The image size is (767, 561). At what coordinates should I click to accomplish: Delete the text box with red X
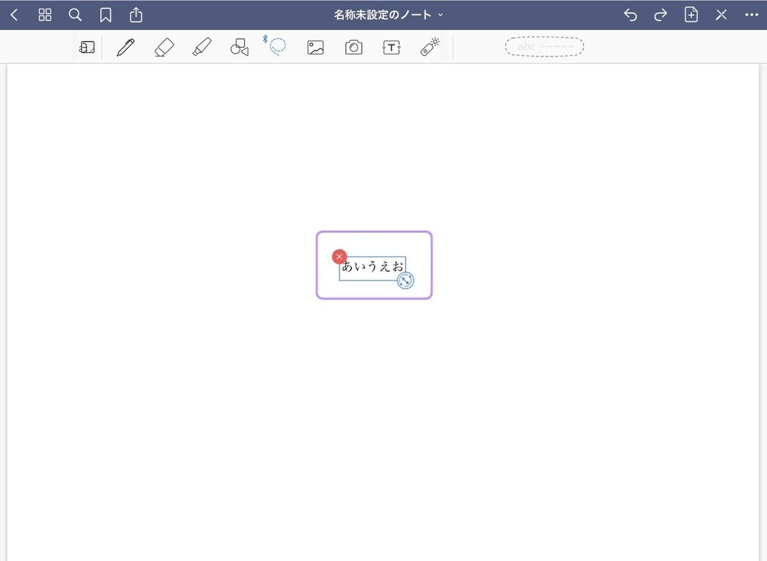[x=339, y=257]
